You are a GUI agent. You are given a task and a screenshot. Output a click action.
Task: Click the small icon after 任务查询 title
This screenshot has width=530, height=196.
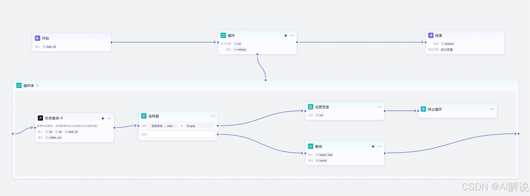(x=62, y=118)
